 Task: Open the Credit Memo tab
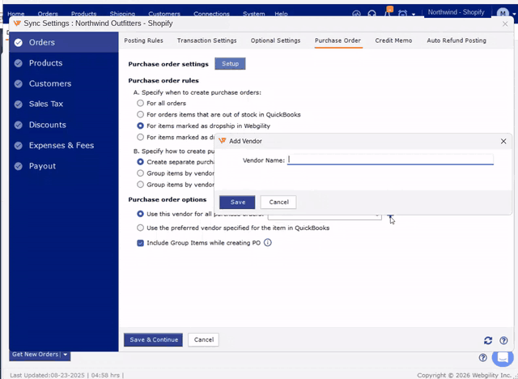[393, 40]
